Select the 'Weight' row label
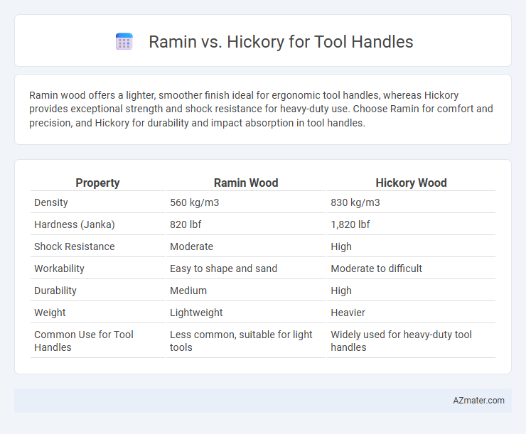Viewport: 526px width, 434px height. click(50, 313)
